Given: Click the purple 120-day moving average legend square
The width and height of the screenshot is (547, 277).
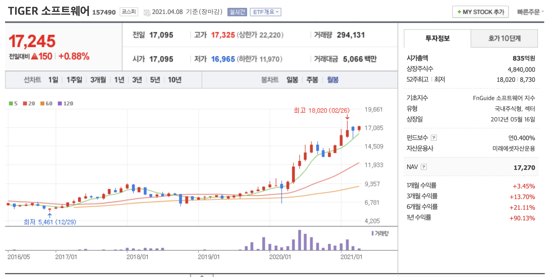Looking at the screenshot, I should coord(60,103).
